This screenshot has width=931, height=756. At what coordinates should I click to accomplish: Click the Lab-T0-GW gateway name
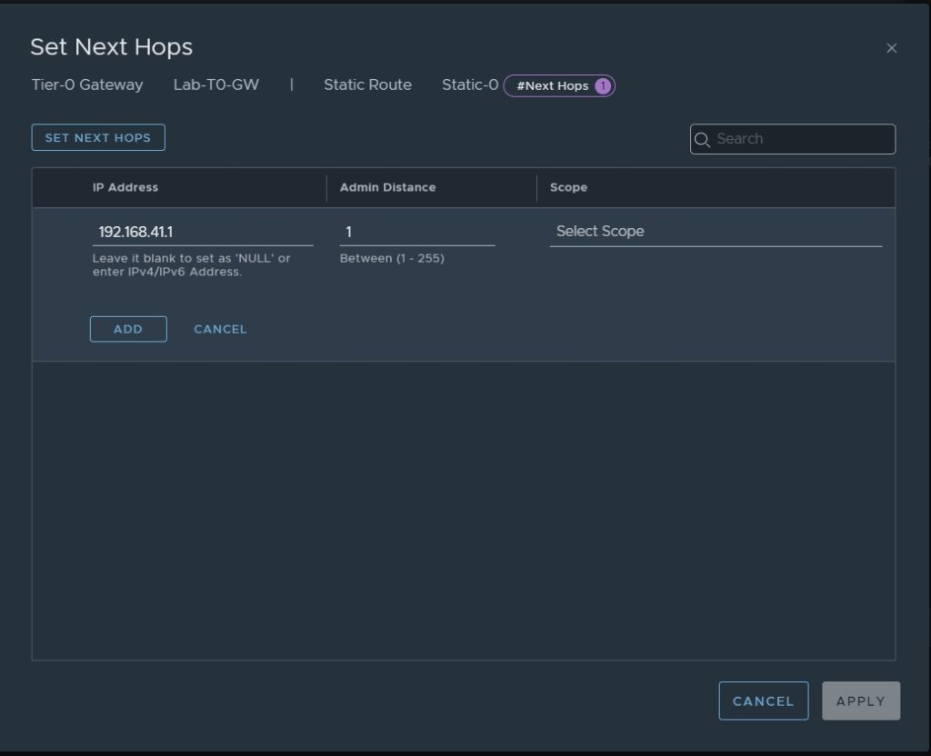(x=216, y=85)
